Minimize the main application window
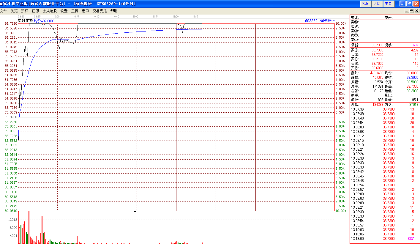 tap(402, 4)
